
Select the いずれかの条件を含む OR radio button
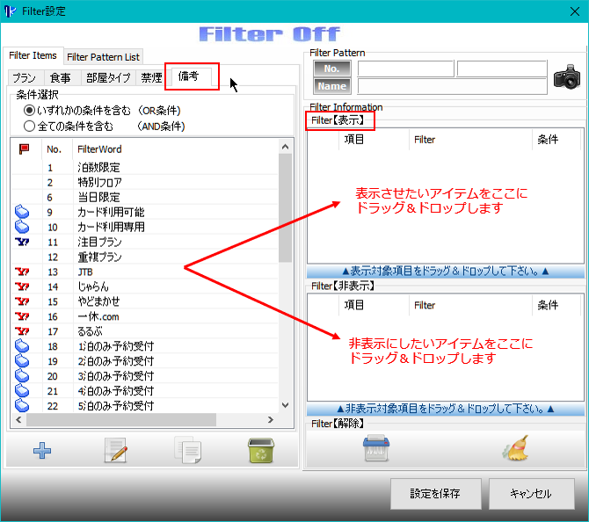click(30, 111)
